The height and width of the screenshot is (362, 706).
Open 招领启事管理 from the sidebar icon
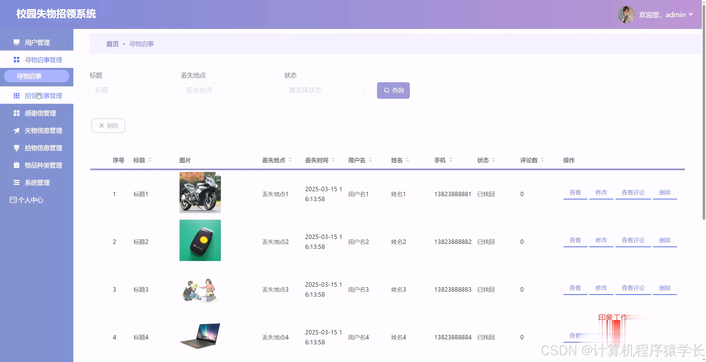(x=17, y=95)
